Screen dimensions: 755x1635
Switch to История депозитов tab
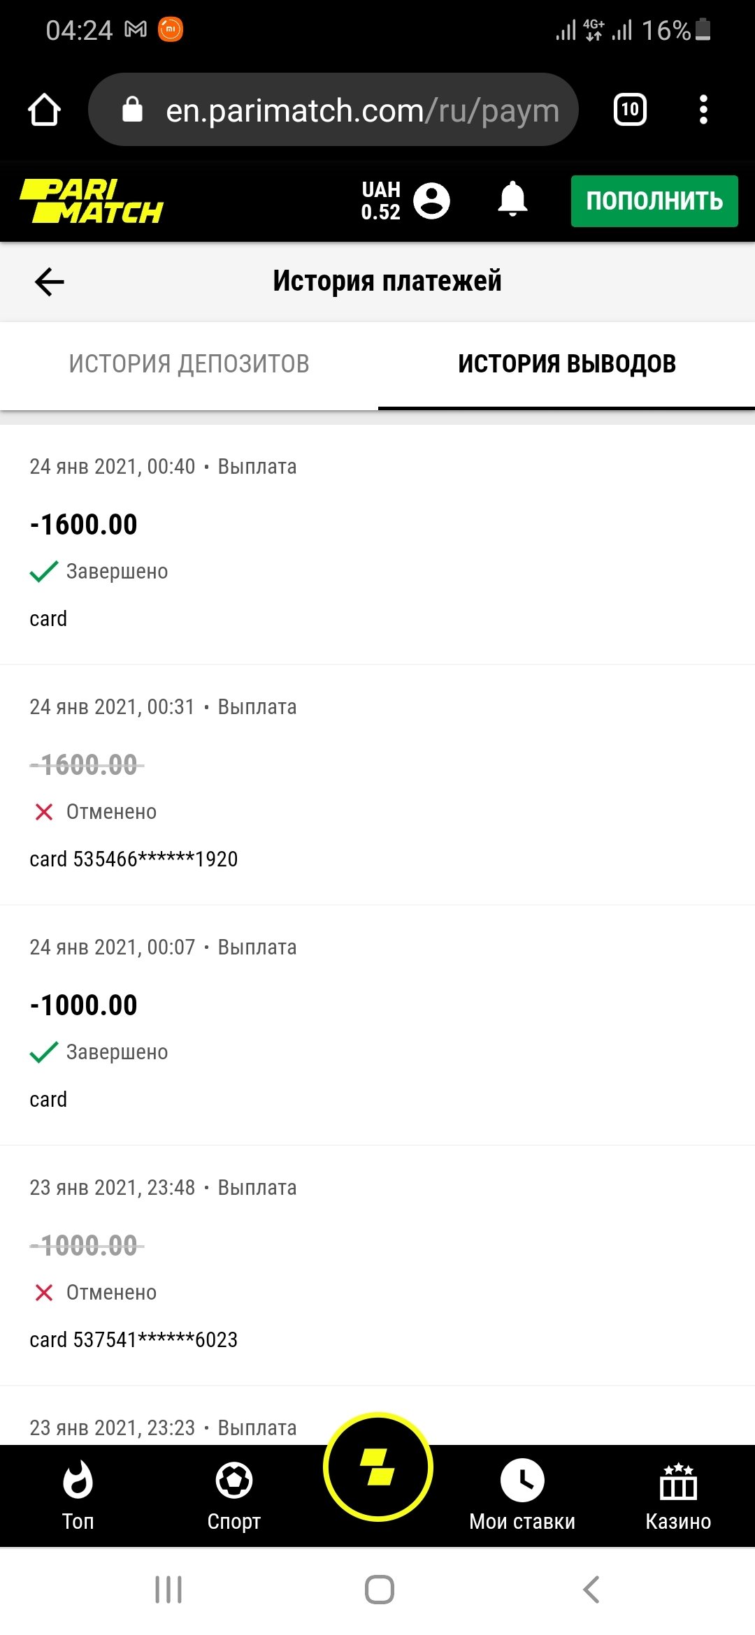tap(189, 364)
